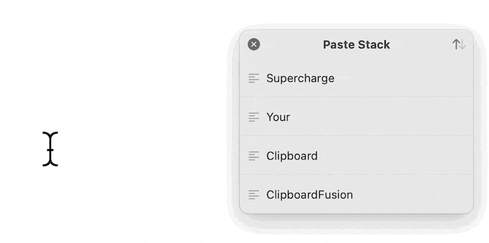Click the text icon beside Your
Screen dimensions: 489x243
click(254, 117)
